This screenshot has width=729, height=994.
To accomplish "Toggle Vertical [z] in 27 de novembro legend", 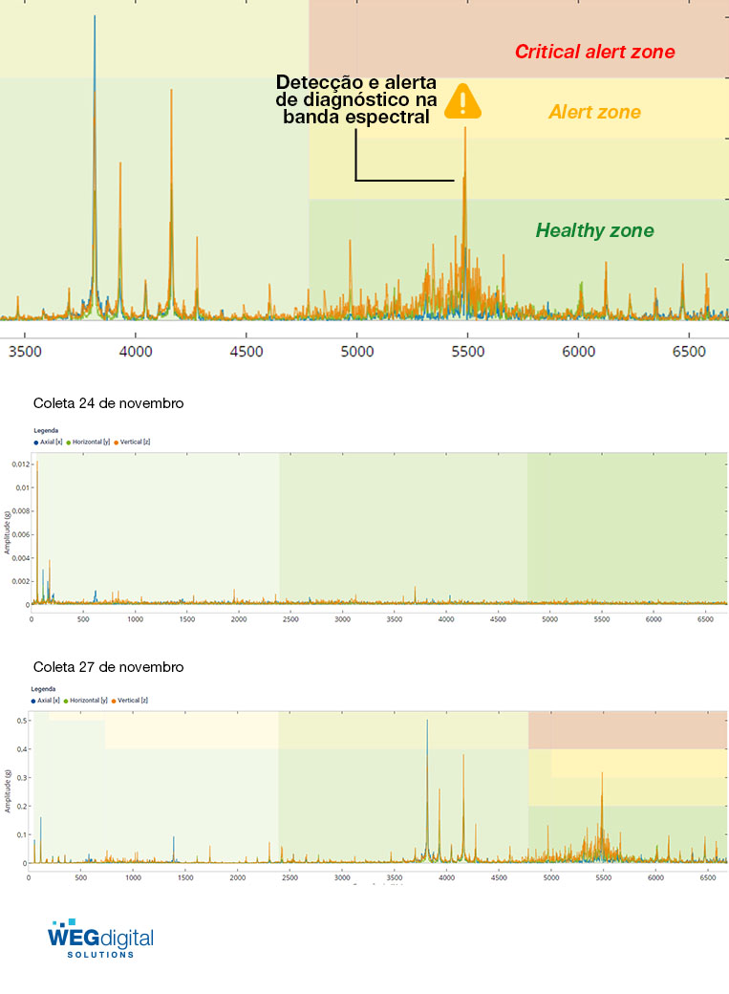I will (129, 701).
